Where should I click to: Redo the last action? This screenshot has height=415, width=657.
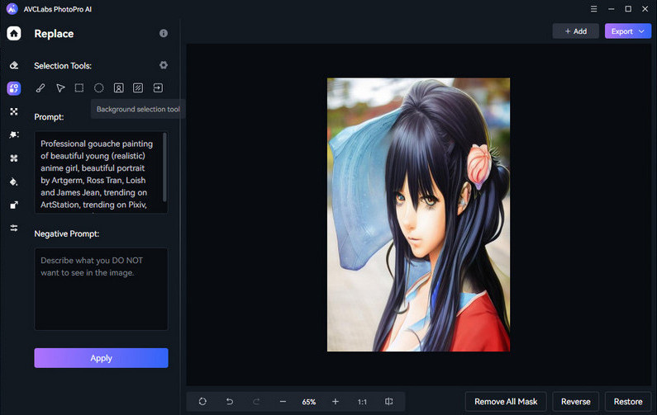point(256,402)
